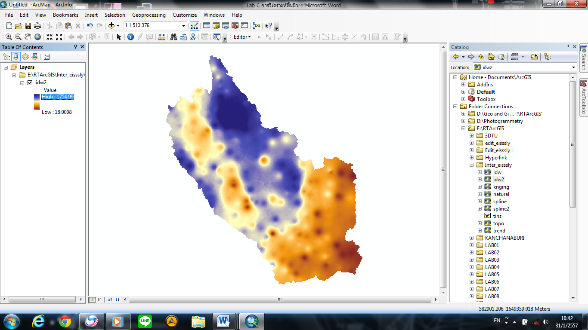Click Catalog Up One Level icon
588x330 pixels.
pyautogui.click(x=481, y=57)
